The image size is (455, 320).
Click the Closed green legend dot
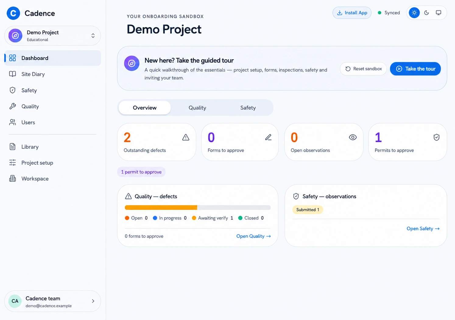pyautogui.click(x=240, y=218)
